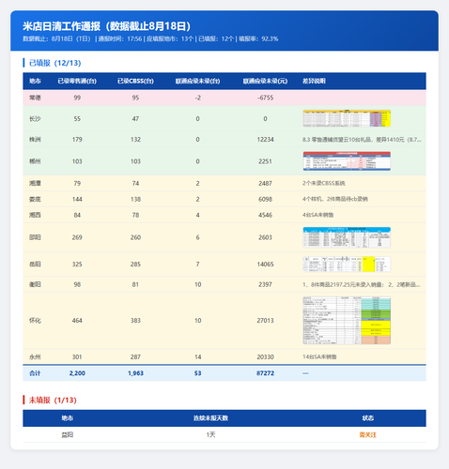Image resolution: width=449 pixels, height=469 pixels.
Task: Select the 2,200 total value
Action: [77, 373]
